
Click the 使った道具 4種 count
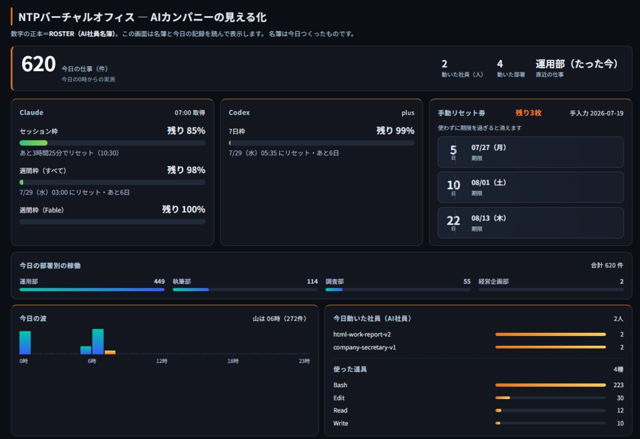point(618,369)
